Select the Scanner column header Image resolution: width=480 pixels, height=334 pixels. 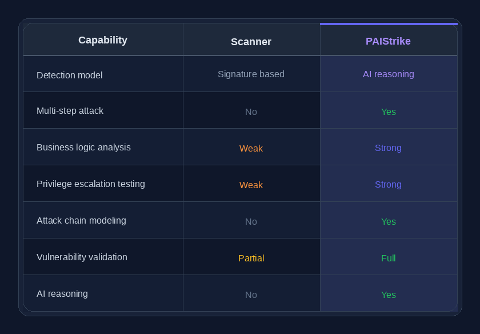251,41
